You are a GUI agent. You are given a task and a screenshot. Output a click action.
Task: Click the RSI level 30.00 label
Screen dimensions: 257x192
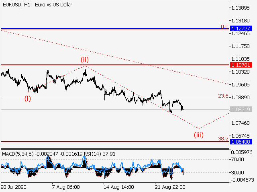click(x=238, y=172)
